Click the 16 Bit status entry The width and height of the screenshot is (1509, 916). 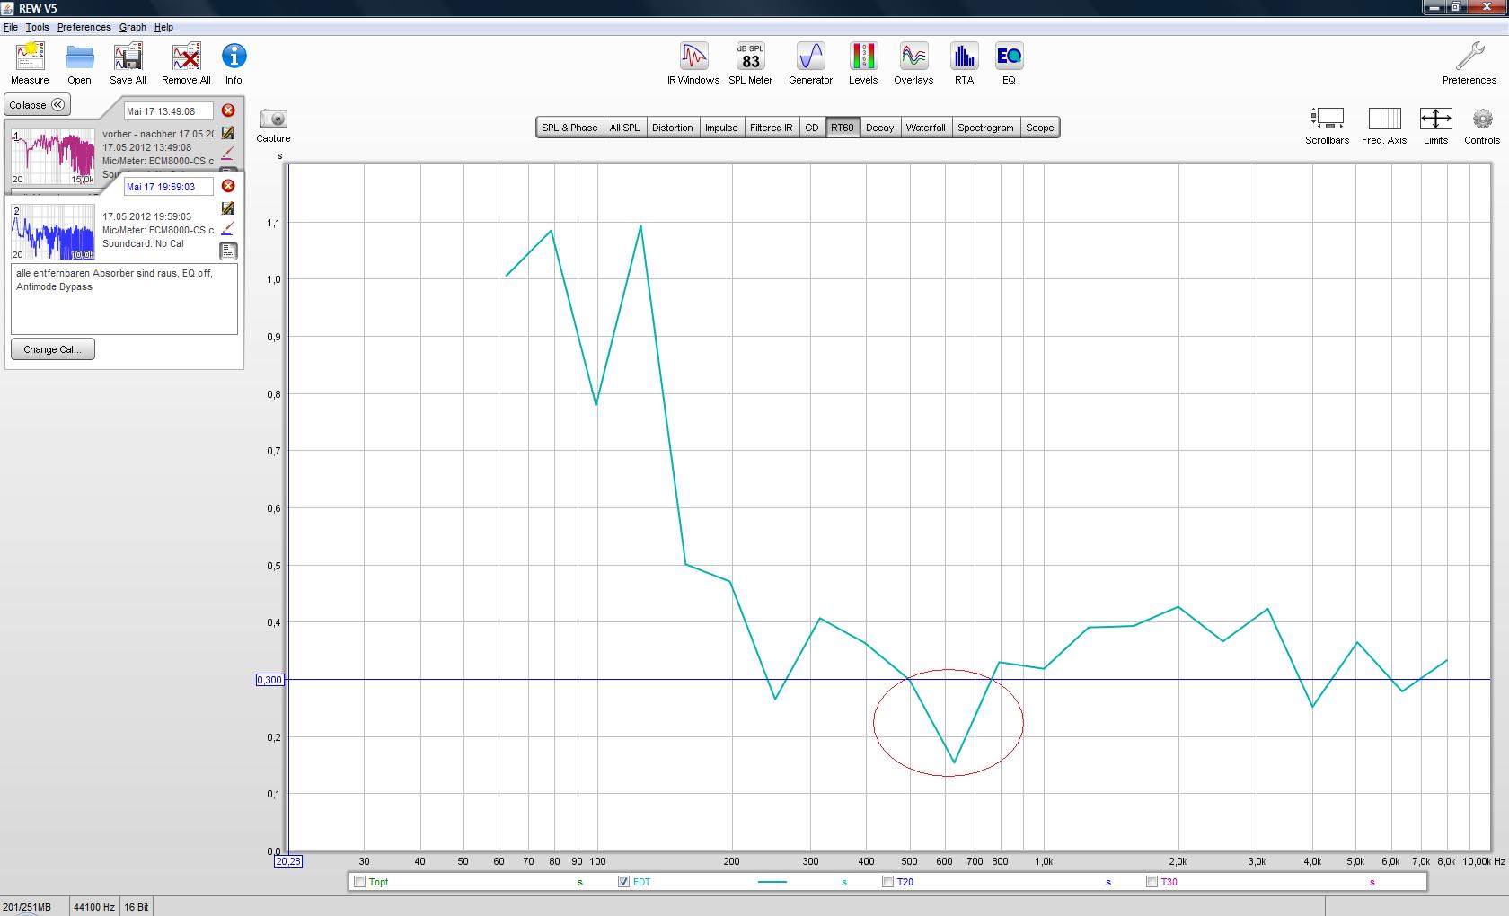(x=137, y=907)
